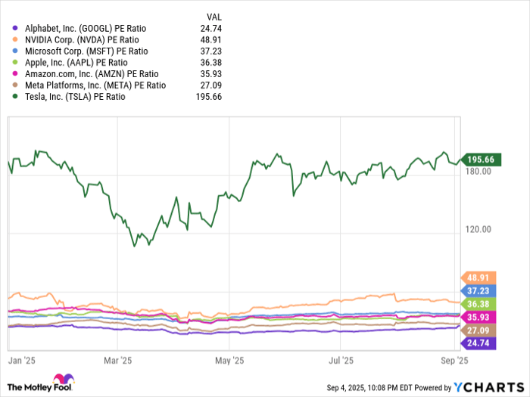Click the 36.38 value in the legend table
The image size is (530, 397).
point(211,63)
